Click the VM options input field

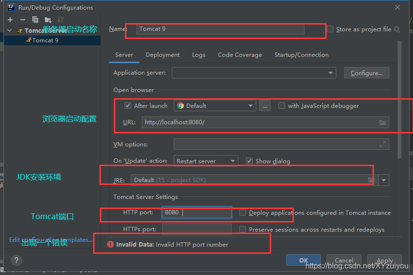coord(281,144)
